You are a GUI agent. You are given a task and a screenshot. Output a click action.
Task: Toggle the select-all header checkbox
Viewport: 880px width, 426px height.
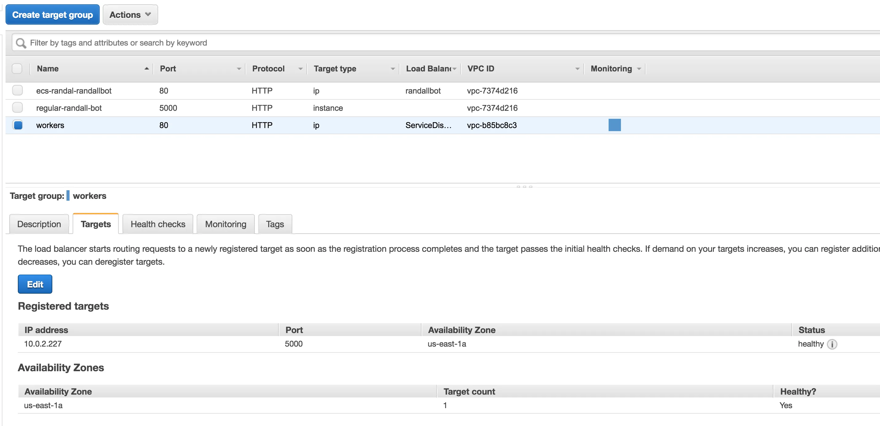click(x=17, y=69)
